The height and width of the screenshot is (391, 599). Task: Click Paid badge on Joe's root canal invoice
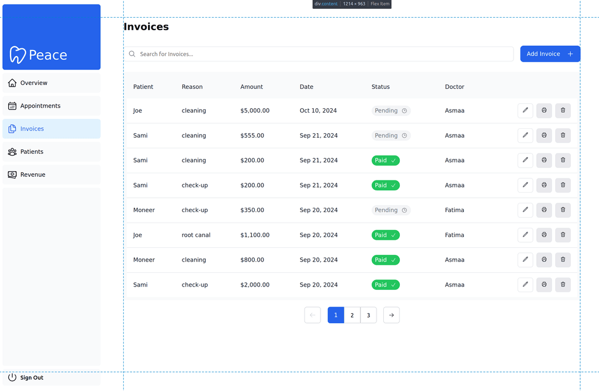(385, 235)
